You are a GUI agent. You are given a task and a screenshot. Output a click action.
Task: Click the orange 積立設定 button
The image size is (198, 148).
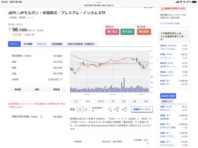pyautogui.click(x=144, y=32)
